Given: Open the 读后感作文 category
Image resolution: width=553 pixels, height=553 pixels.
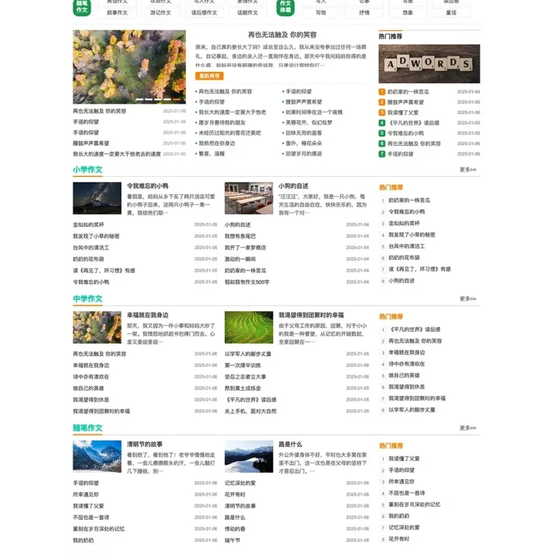Looking at the screenshot, I should 204,12.
